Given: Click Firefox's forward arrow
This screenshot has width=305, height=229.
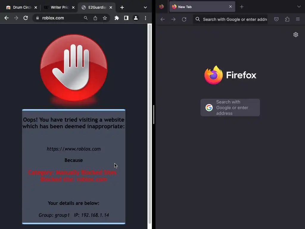Looking at the screenshot, I should pos(173,19).
